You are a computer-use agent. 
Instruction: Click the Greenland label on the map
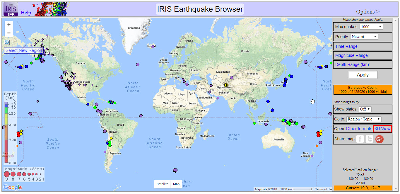(x=134, y=28)
